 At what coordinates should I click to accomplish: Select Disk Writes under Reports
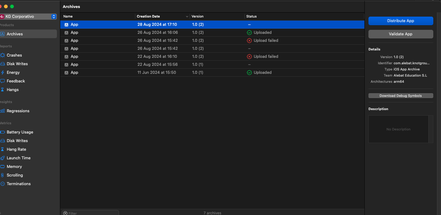tap(17, 64)
